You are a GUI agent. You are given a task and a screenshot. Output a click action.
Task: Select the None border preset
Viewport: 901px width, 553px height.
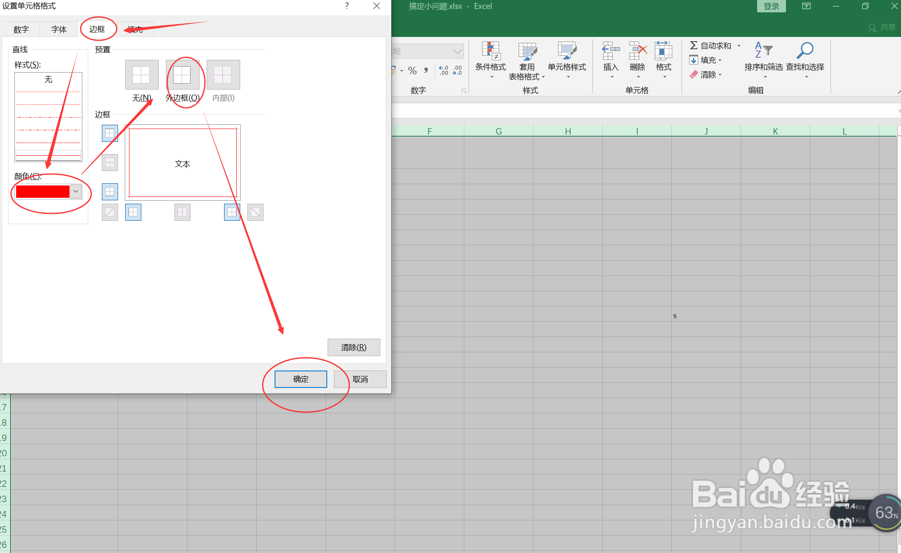[142, 75]
